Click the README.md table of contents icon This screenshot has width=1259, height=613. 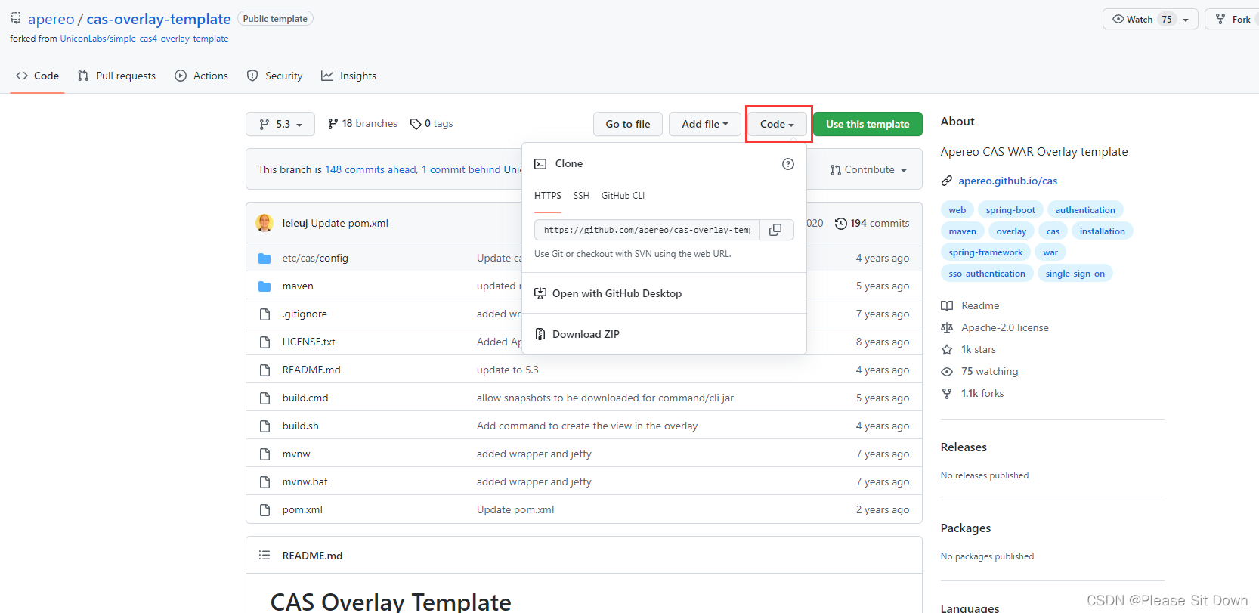(x=264, y=556)
